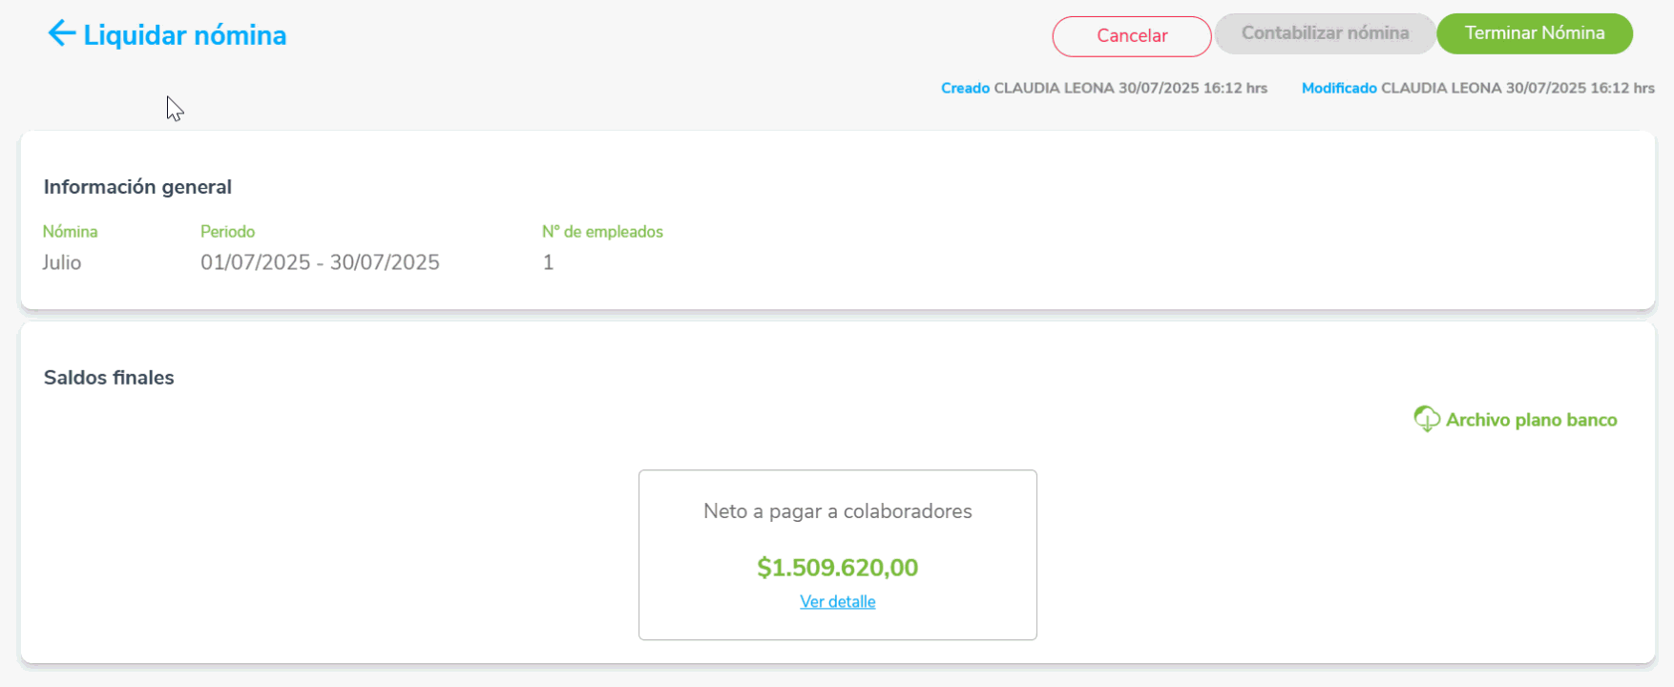This screenshot has height=687, width=1674.
Task: Click the Liquidar nómina page title
Action: [184, 35]
